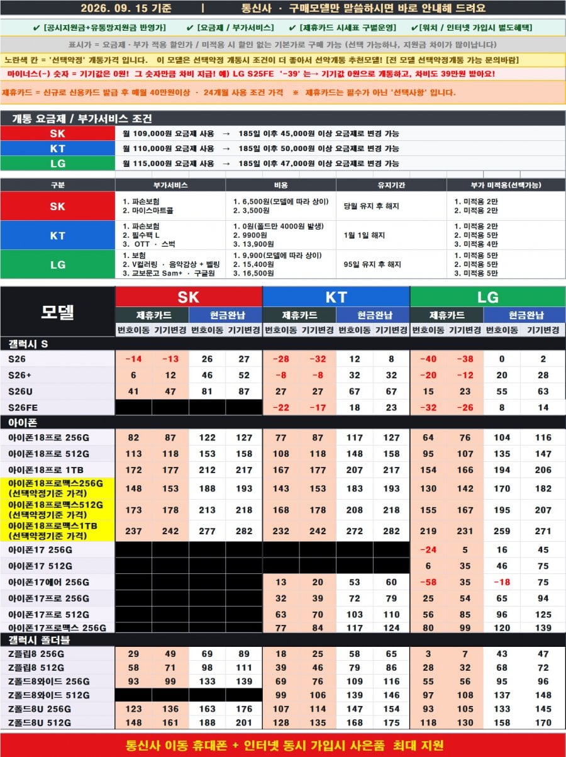Click SK's '당월 유지 후 해지' period cell
The width and height of the screenshot is (566, 757).
[391, 206]
